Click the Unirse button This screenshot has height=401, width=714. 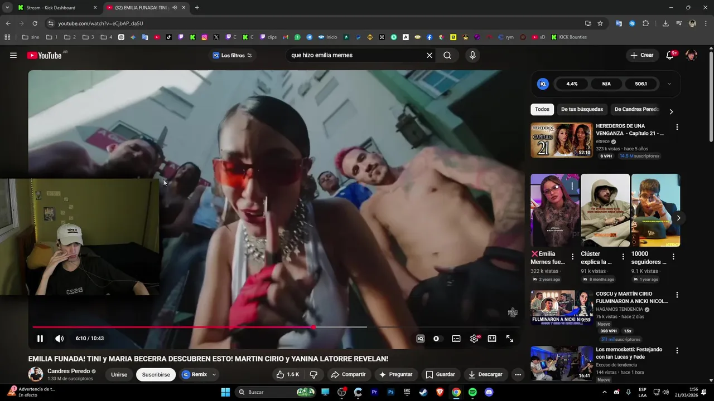[119, 374]
